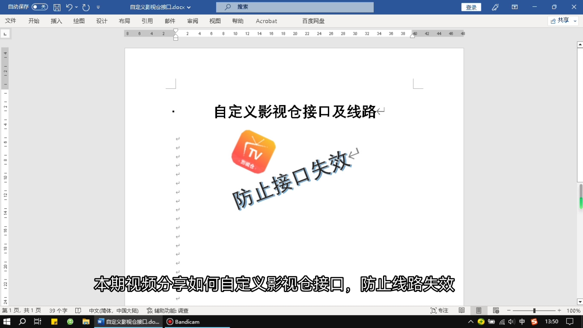Click the zoom slider handle
The image size is (583, 328).
point(534,311)
